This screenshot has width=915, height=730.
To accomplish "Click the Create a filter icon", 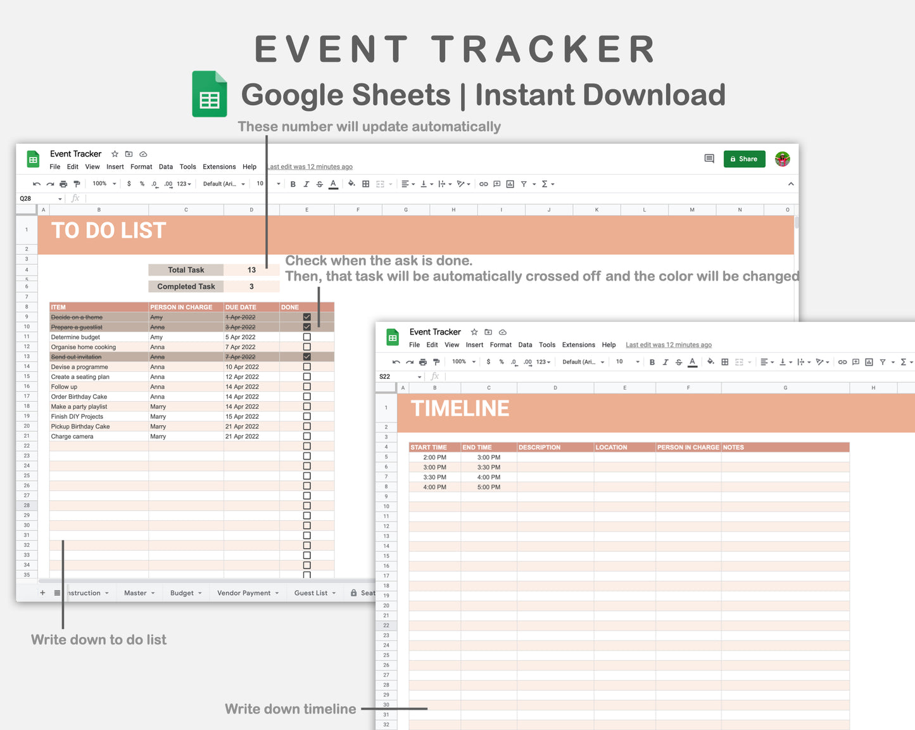I will coord(524,184).
